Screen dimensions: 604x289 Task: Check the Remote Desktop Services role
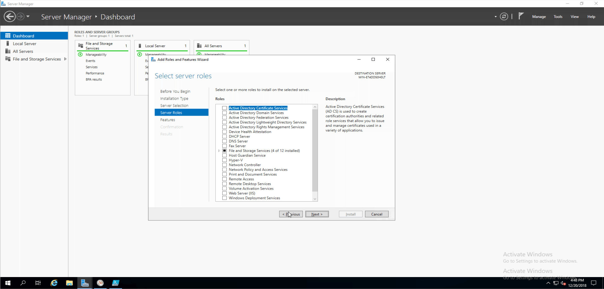[224, 184]
